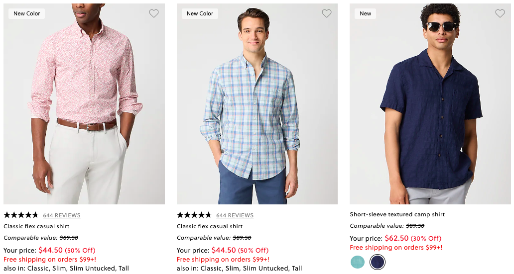The width and height of the screenshot is (514, 274).
Task: Favorite the pink floral shirt with heart icon
Action: [154, 14]
